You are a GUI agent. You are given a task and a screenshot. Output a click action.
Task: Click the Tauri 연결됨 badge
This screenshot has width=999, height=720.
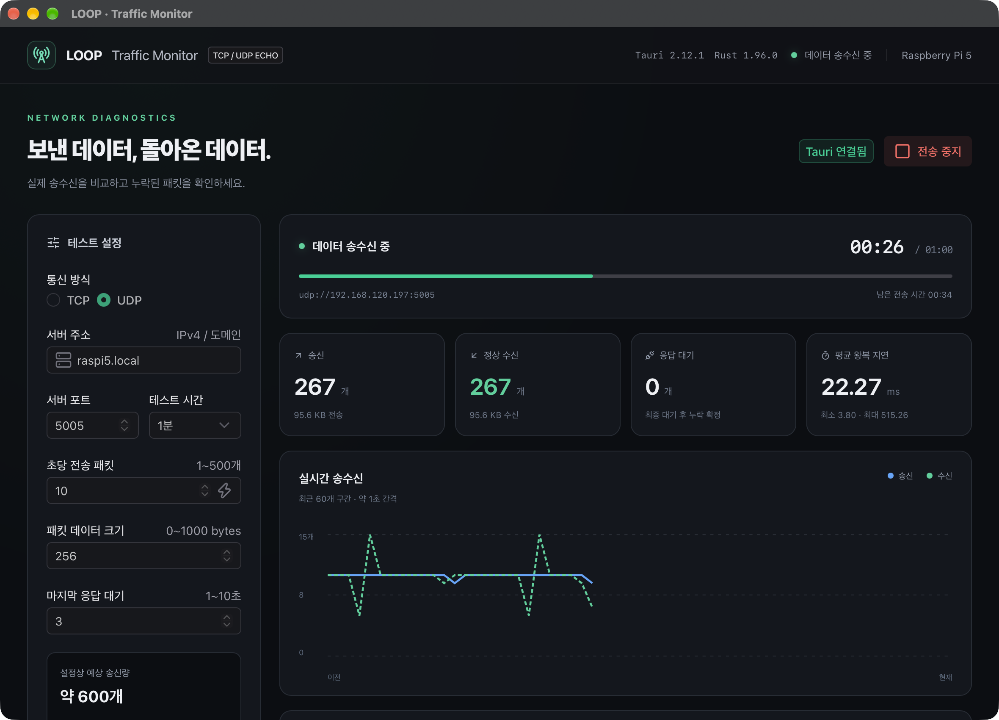[836, 151]
